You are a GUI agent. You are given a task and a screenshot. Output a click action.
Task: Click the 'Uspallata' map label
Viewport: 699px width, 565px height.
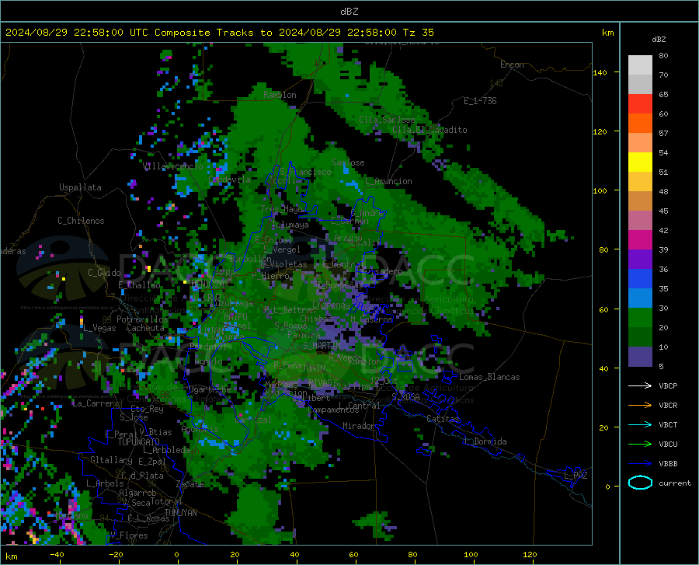[80, 187]
